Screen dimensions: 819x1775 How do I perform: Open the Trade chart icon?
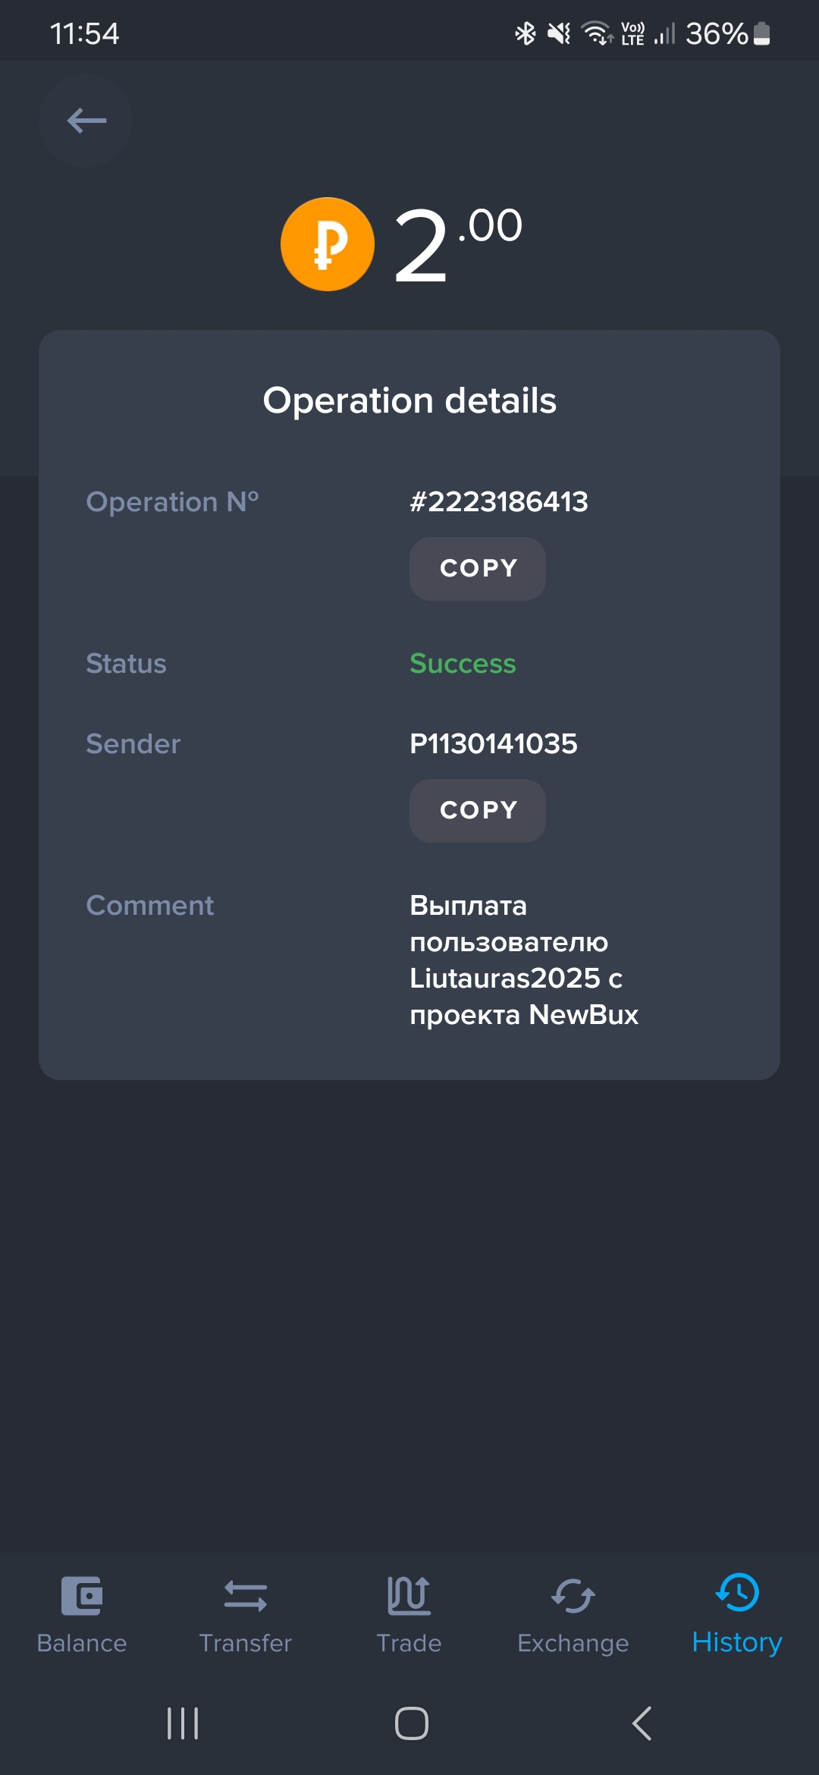point(409,1595)
